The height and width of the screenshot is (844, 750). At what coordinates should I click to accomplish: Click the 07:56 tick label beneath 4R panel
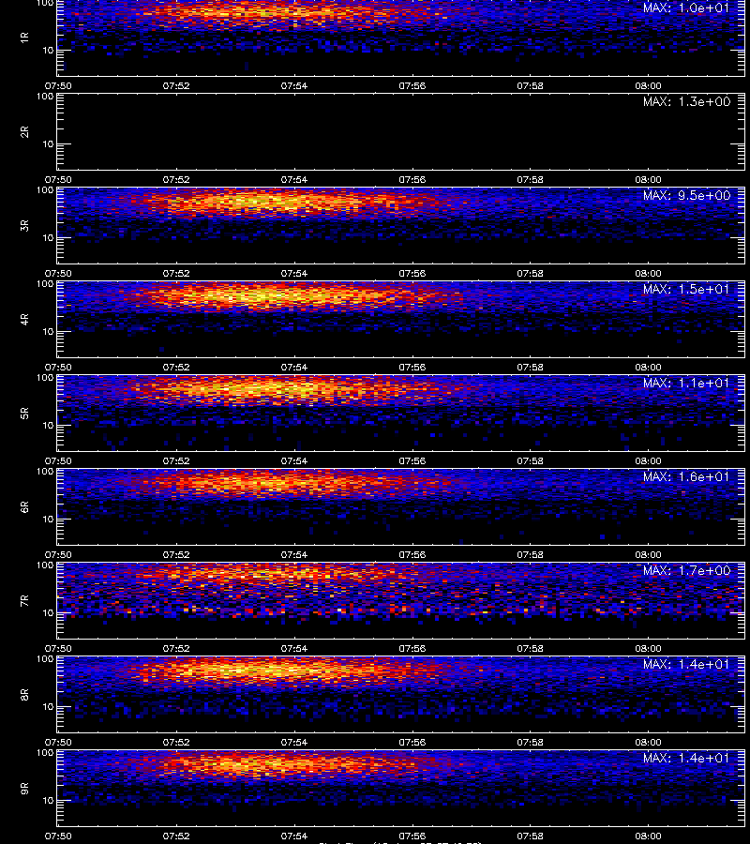(x=412, y=367)
